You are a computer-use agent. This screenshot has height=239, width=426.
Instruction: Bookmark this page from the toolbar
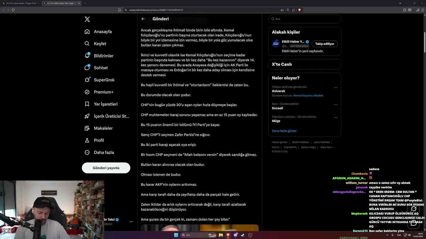tap(119, 10)
